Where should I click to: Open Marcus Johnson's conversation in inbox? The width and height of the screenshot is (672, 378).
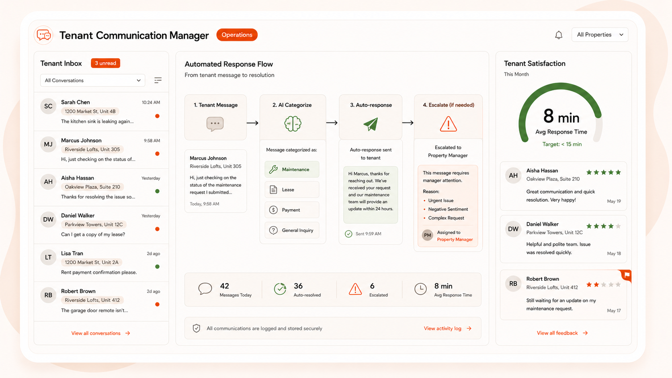101,149
